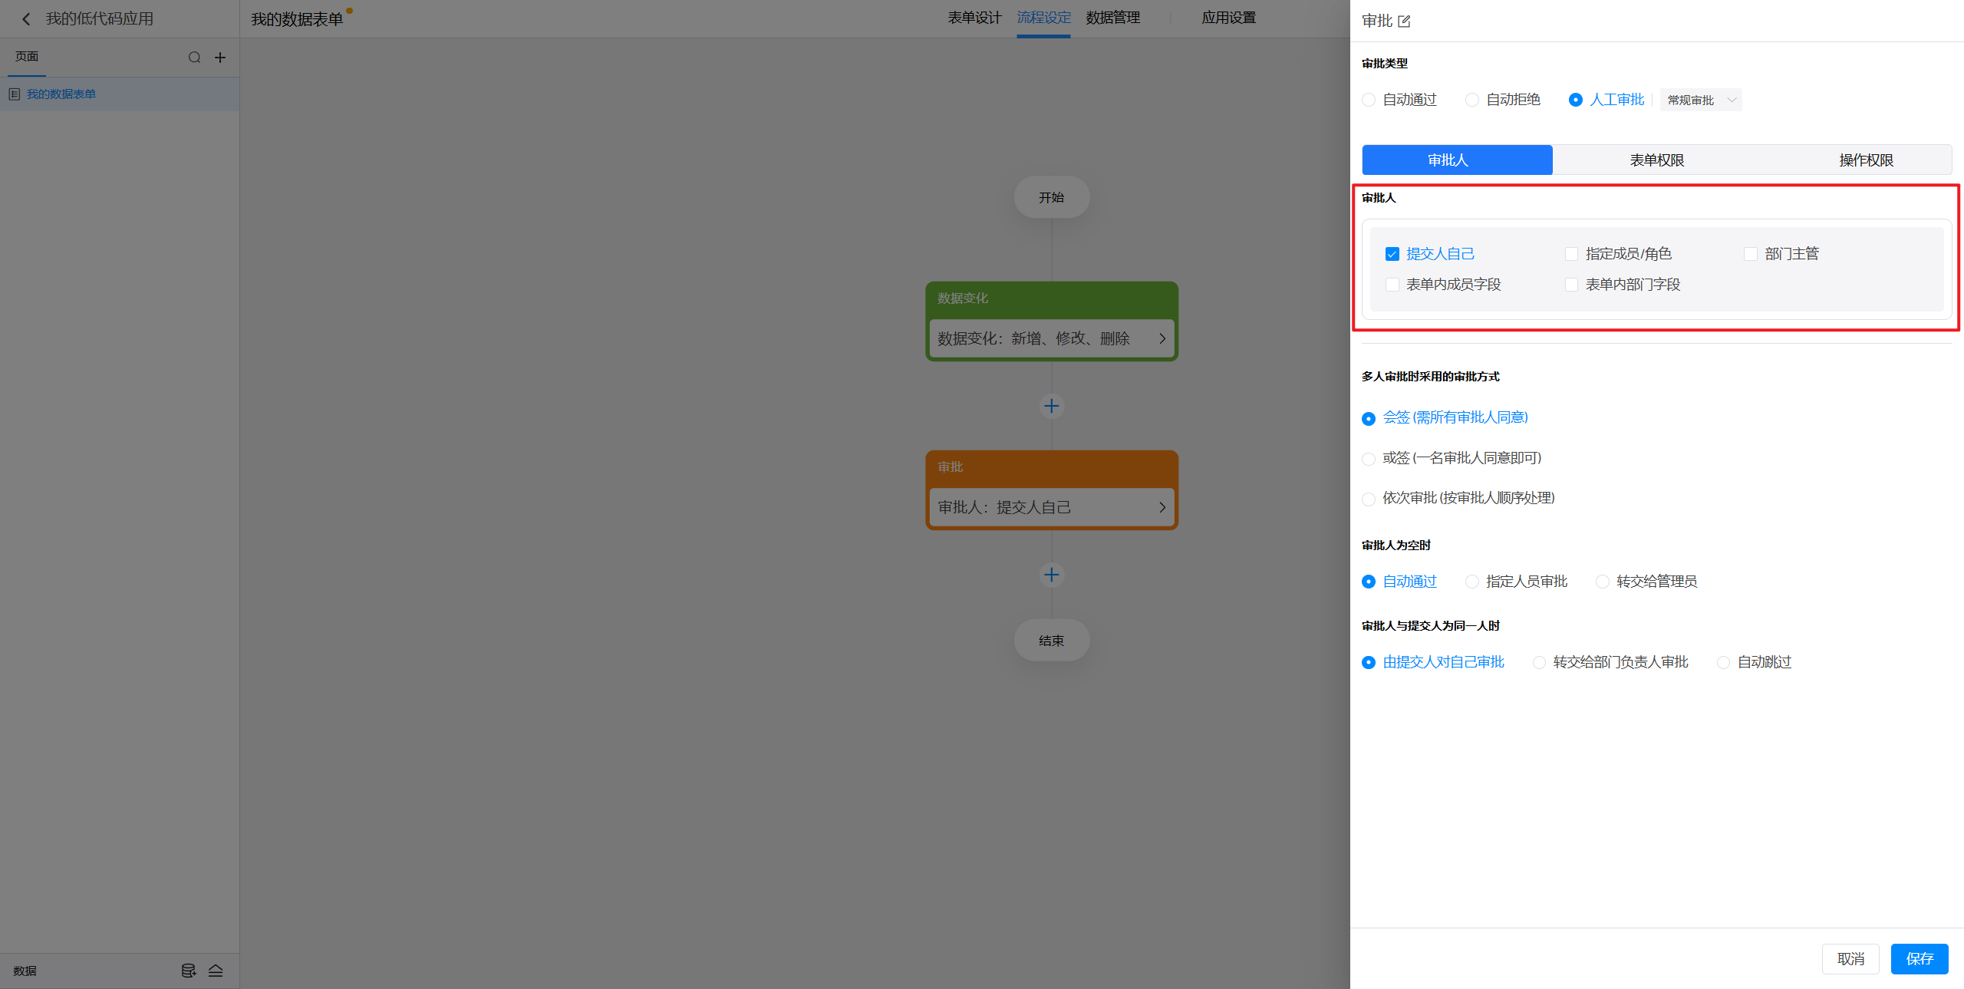Click the plus node below 审批 node
This screenshot has height=989, width=1964.
pyautogui.click(x=1051, y=575)
